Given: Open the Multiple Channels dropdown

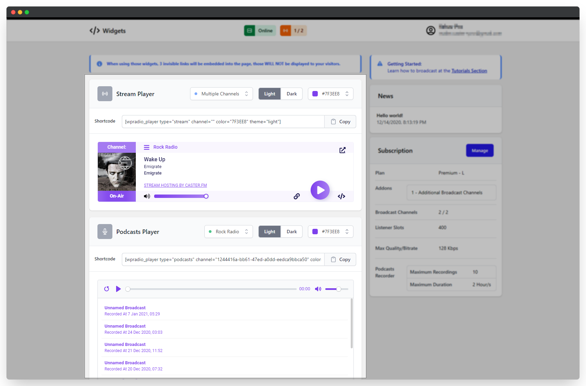Looking at the screenshot, I should 221,94.
